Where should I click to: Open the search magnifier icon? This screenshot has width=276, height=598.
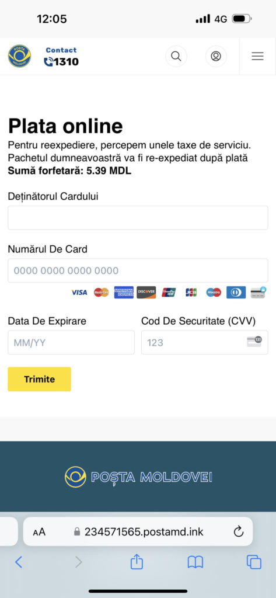click(x=176, y=56)
